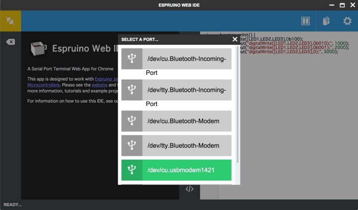Click the code view toggle icon
Image resolution: width=358 pixels, height=210 pixels.
(x=189, y=189)
